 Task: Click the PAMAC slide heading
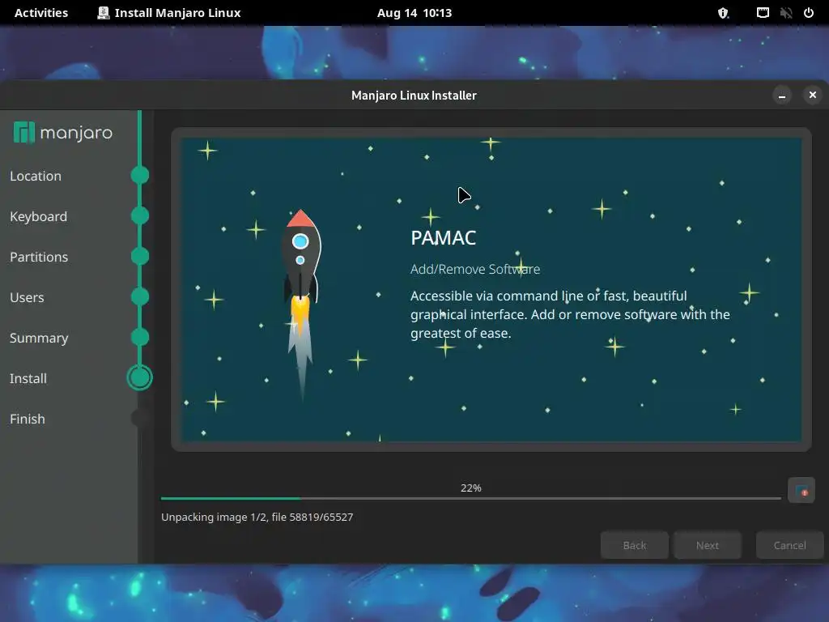(444, 238)
